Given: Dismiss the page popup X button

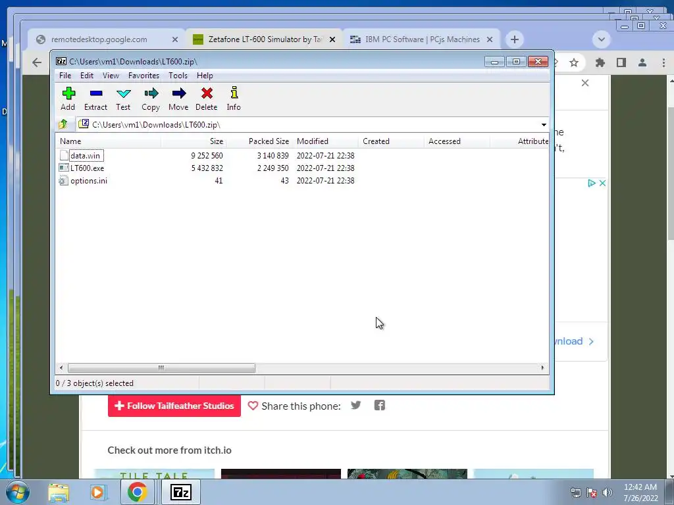Looking at the screenshot, I should 585,83.
